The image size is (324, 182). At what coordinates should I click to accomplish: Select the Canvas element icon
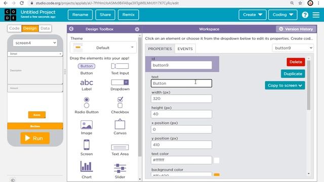120,124
